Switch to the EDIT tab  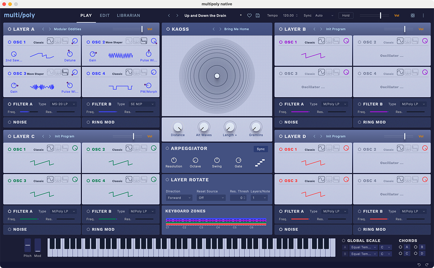pos(105,15)
